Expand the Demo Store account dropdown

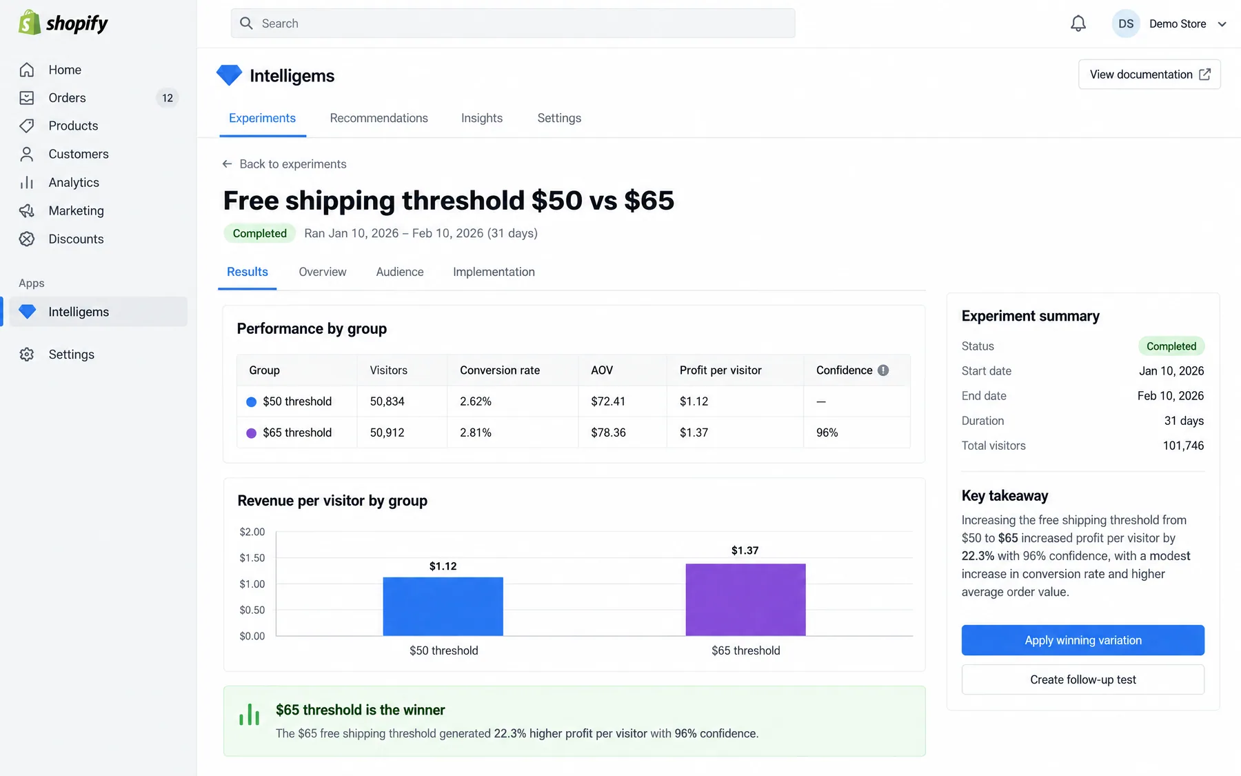[1222, 24]
